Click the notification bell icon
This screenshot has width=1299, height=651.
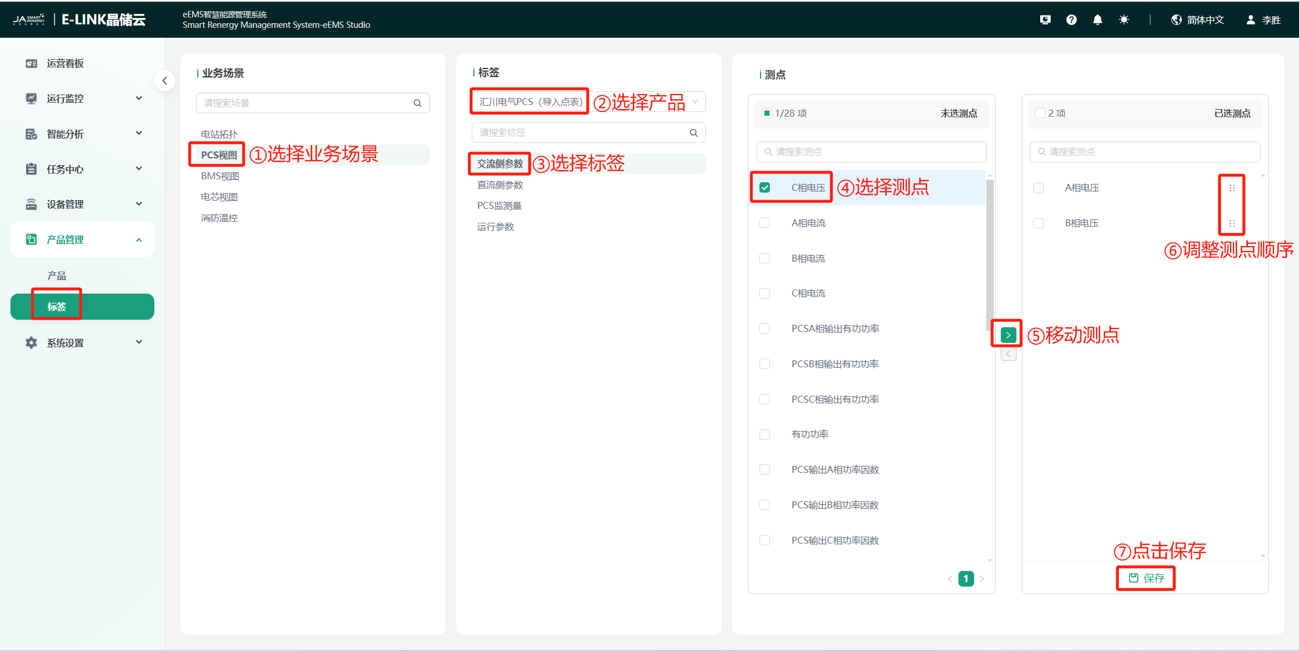pos(1097,20)
